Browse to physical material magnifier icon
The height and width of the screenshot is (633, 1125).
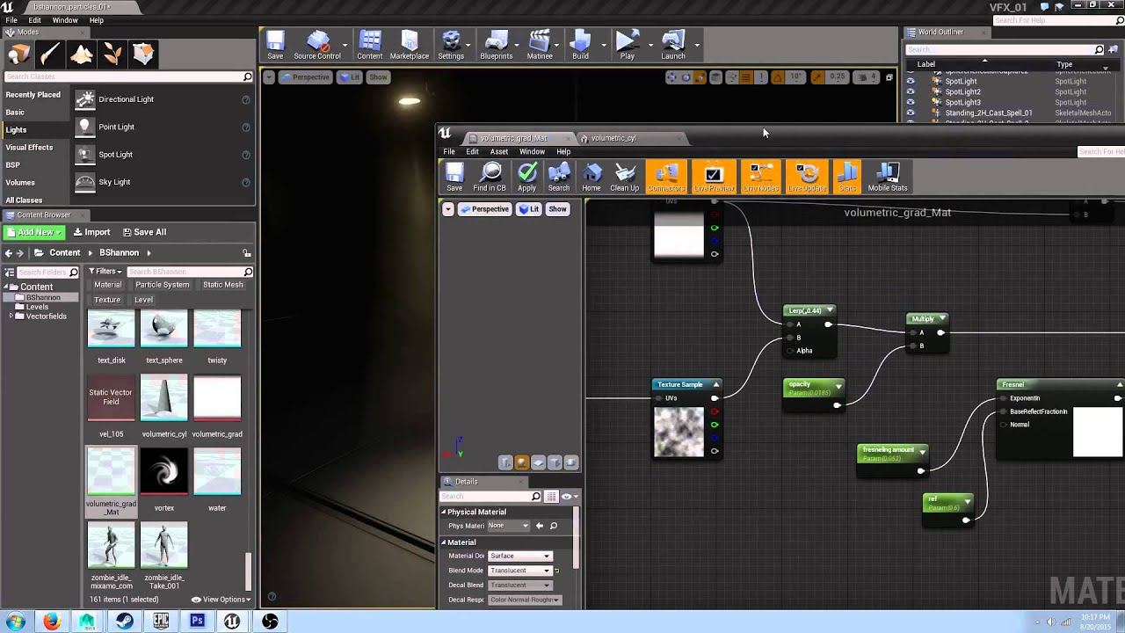pyautogui.click(x=554, y=526)
